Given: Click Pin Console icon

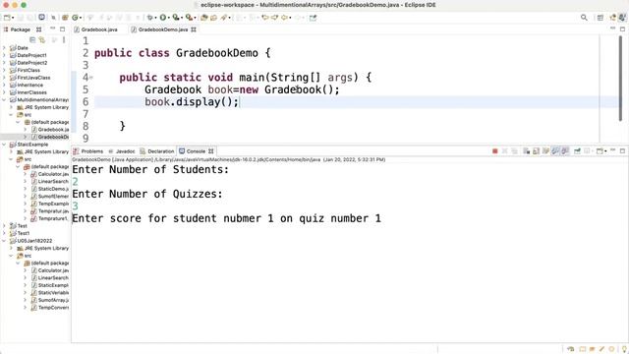Looking at the screenshot, I should point(577,151).
